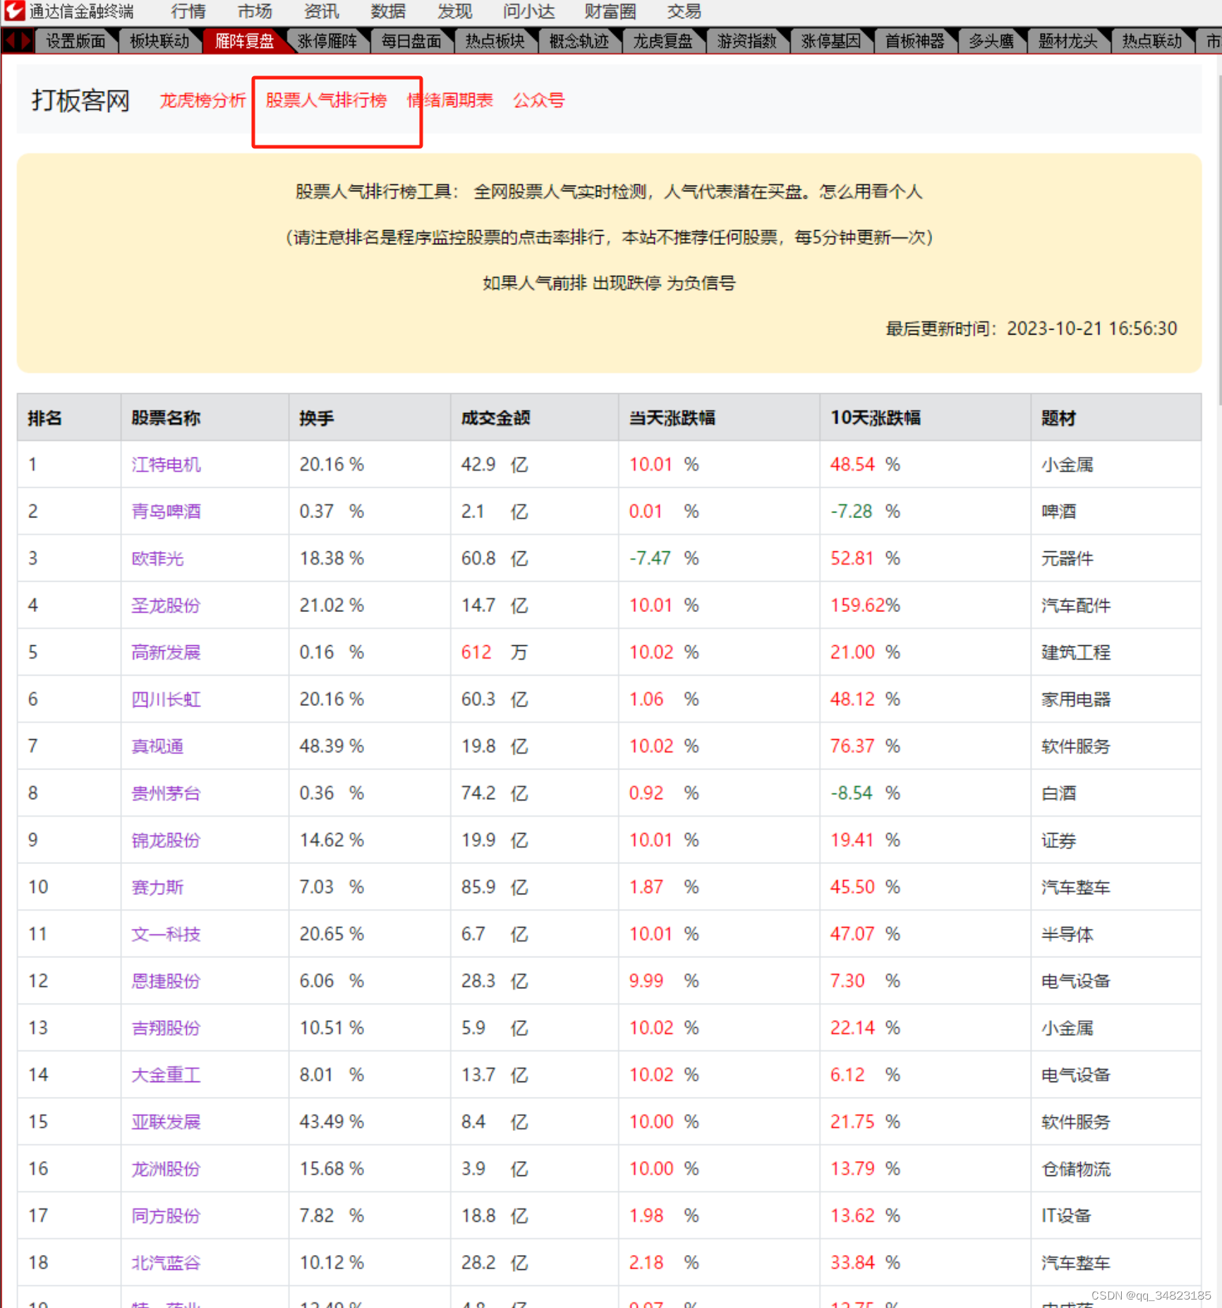Open stock 真视通
Image resolution: width=1222 pixels, height=1308 pixels.
pyautogui.click(x=157, y=746)
